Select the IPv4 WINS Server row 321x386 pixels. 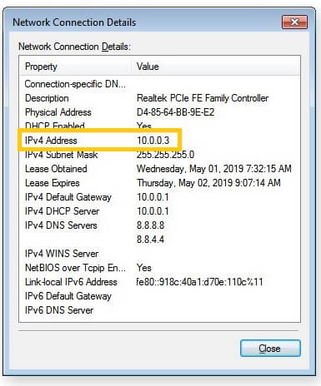click(160, 254)
